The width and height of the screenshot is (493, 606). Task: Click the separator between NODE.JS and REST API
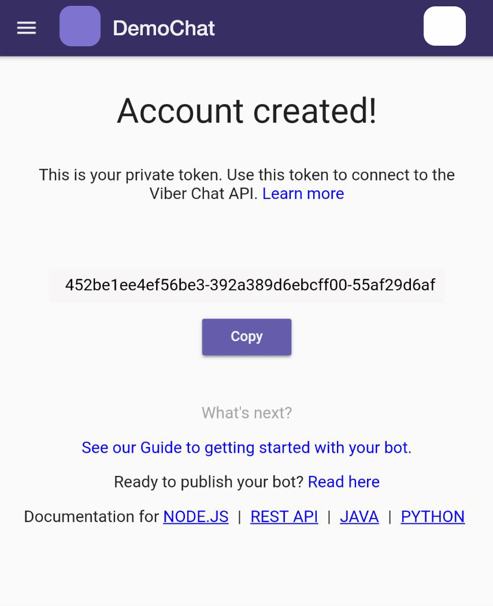coord(239,517)
